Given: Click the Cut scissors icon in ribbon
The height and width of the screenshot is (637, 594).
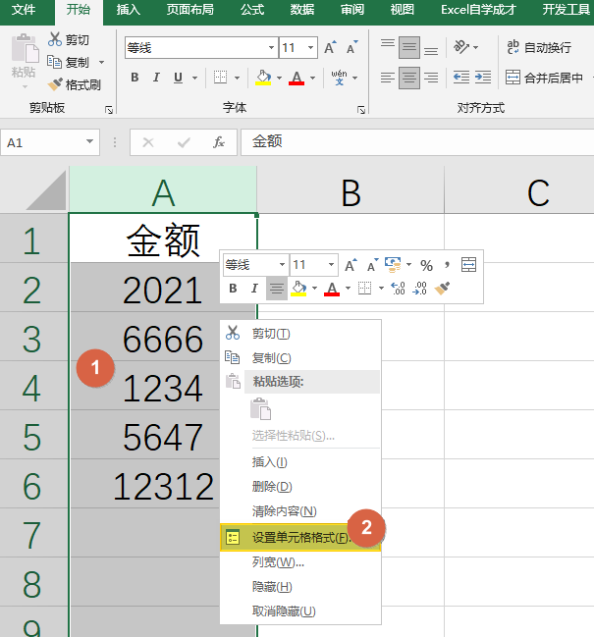Looking at the screenshot, I should pos(54,39).
